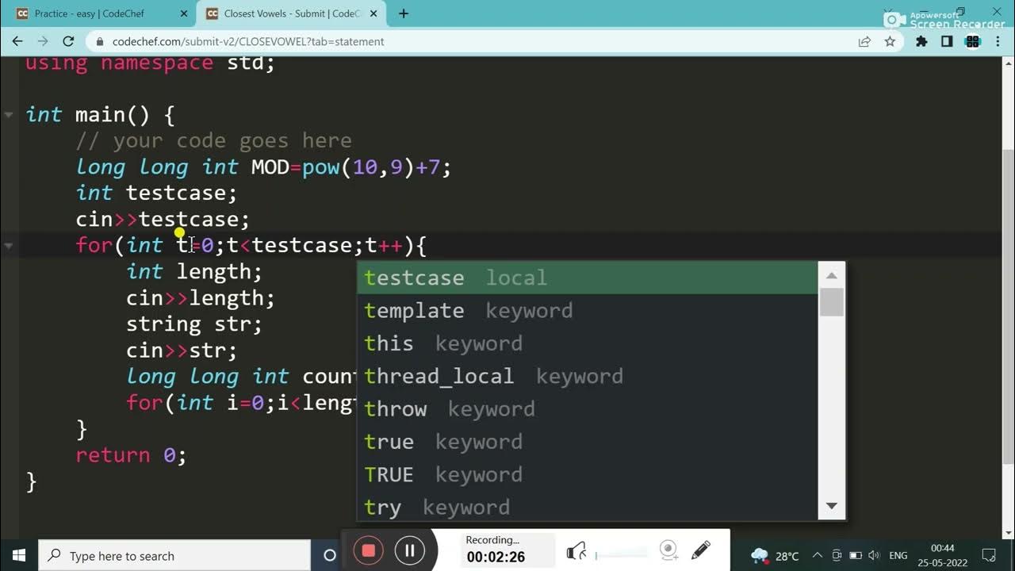Switch the ENG input language
The width and height of the screenshot is (1015, 571).
point(898,555)
